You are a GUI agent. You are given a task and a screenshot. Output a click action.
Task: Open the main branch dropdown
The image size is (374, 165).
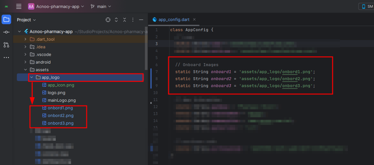coord(101,6)
